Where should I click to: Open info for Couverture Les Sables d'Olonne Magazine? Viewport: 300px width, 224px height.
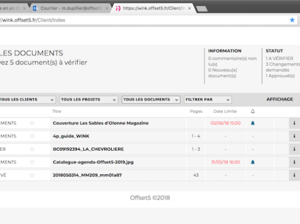(294, 123)
